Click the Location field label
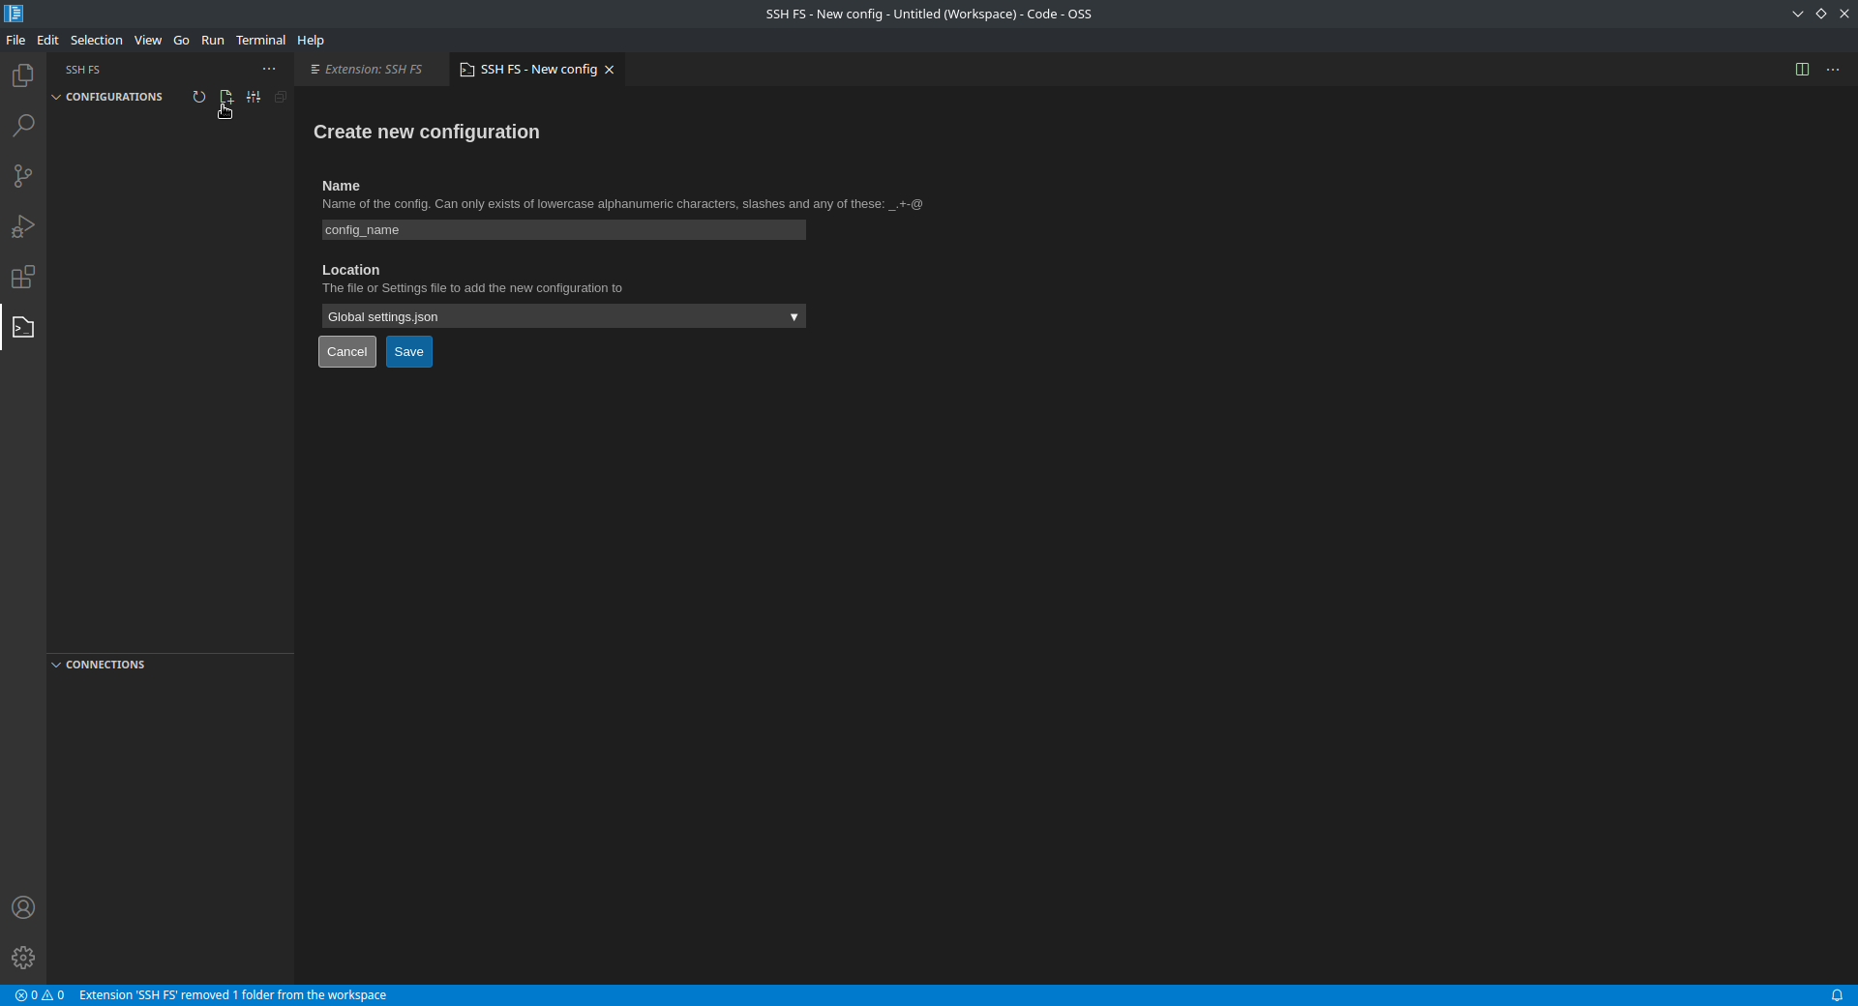Screen dimensions: 1858x1006 point(350,270)
